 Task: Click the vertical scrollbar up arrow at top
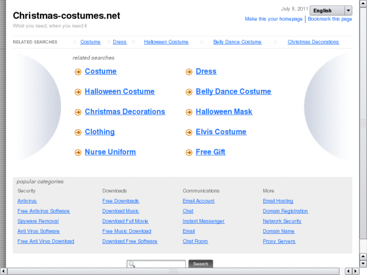click(363, 4)
